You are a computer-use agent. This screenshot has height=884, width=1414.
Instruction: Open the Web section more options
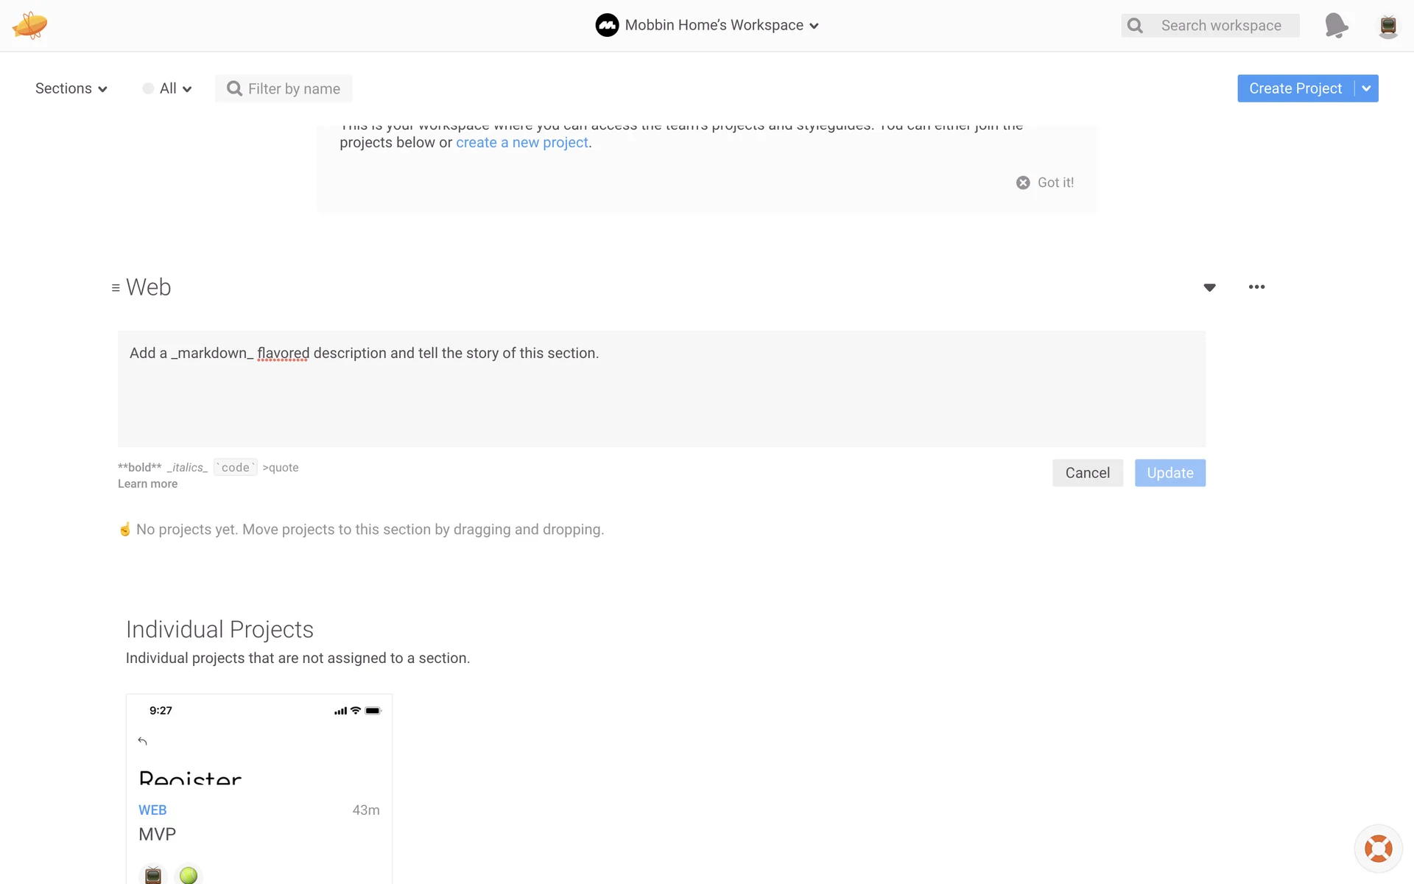pyautogui.click(x=1256, y=287)
